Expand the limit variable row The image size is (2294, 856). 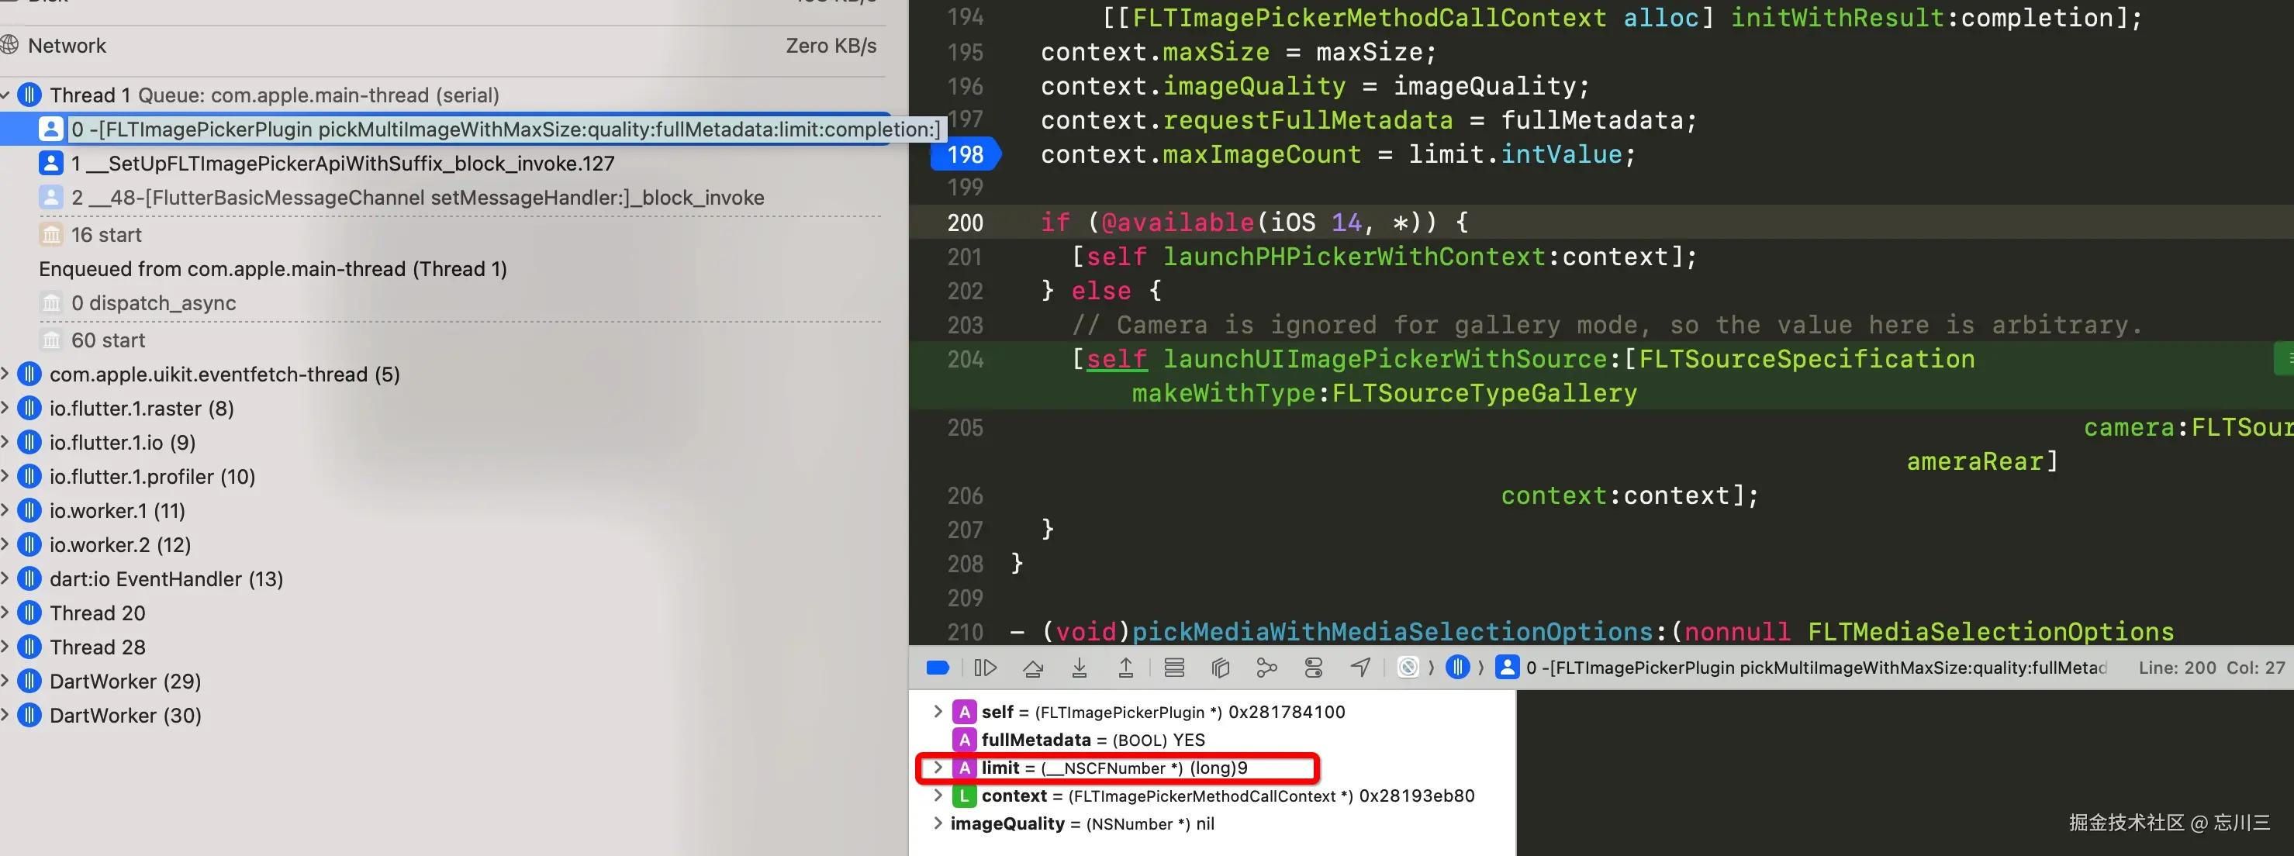point(938,767)
